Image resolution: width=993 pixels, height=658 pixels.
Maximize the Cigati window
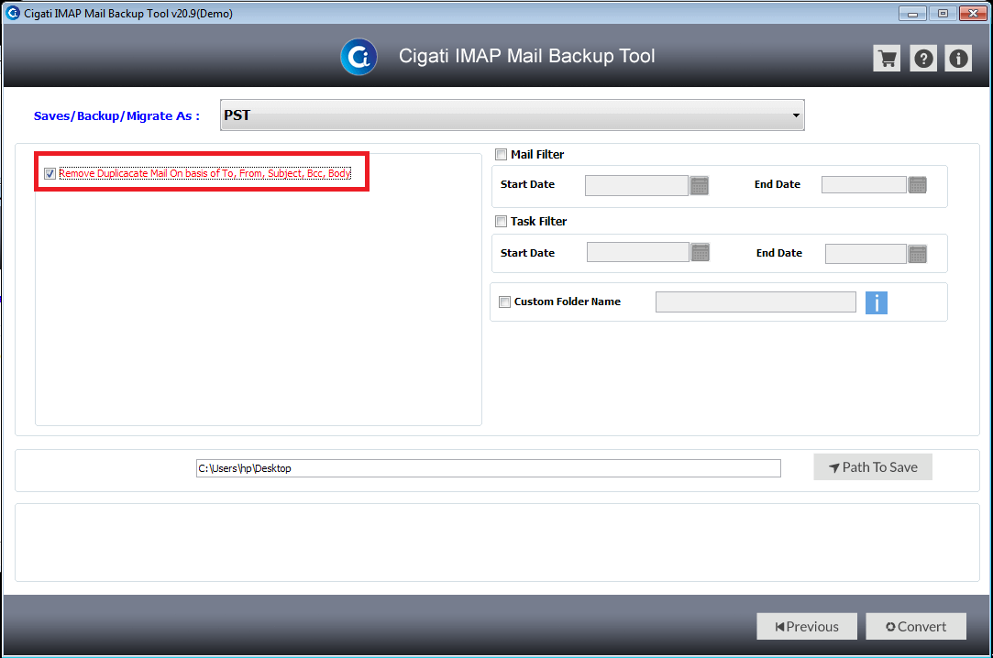(x=943, y=13)
